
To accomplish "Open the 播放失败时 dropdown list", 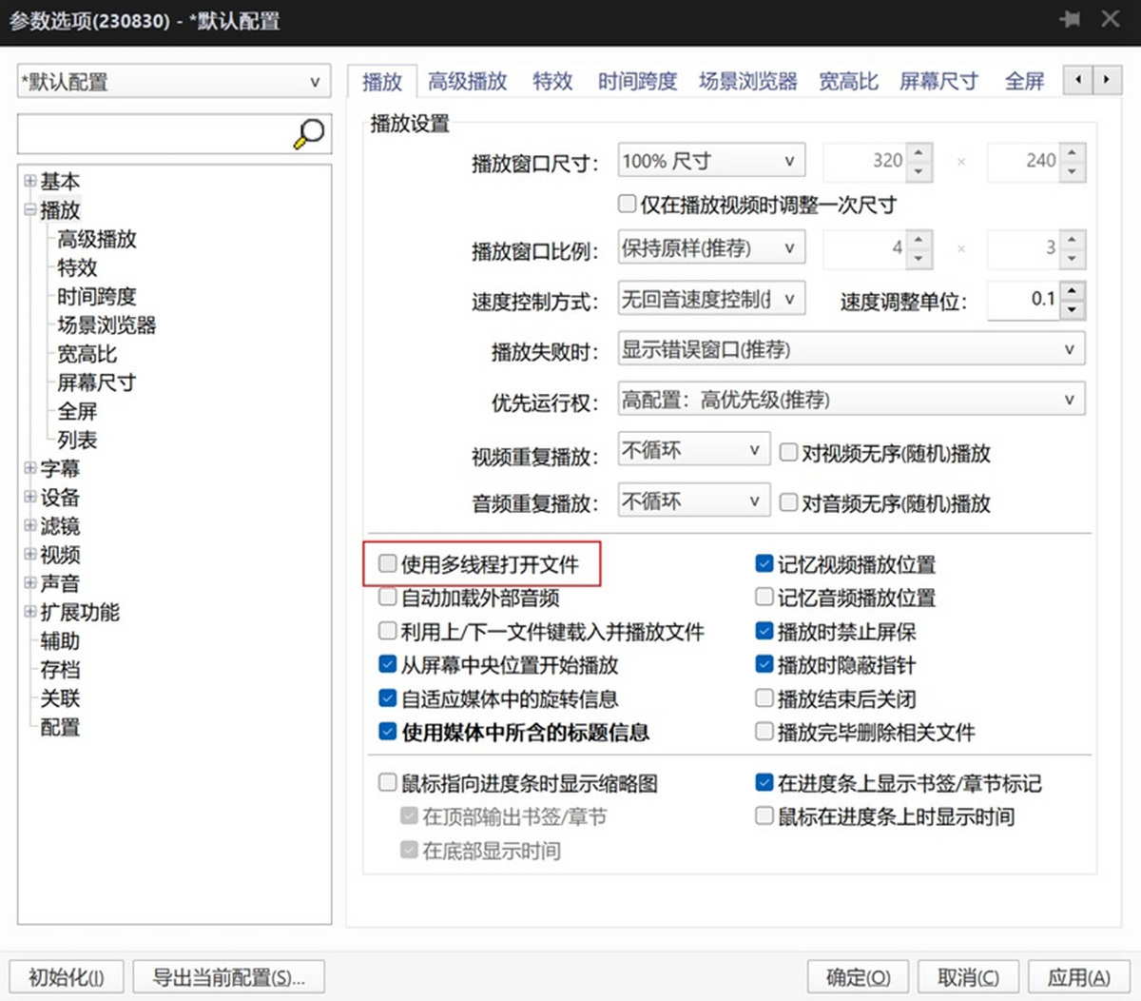I will tap(851, 349).
